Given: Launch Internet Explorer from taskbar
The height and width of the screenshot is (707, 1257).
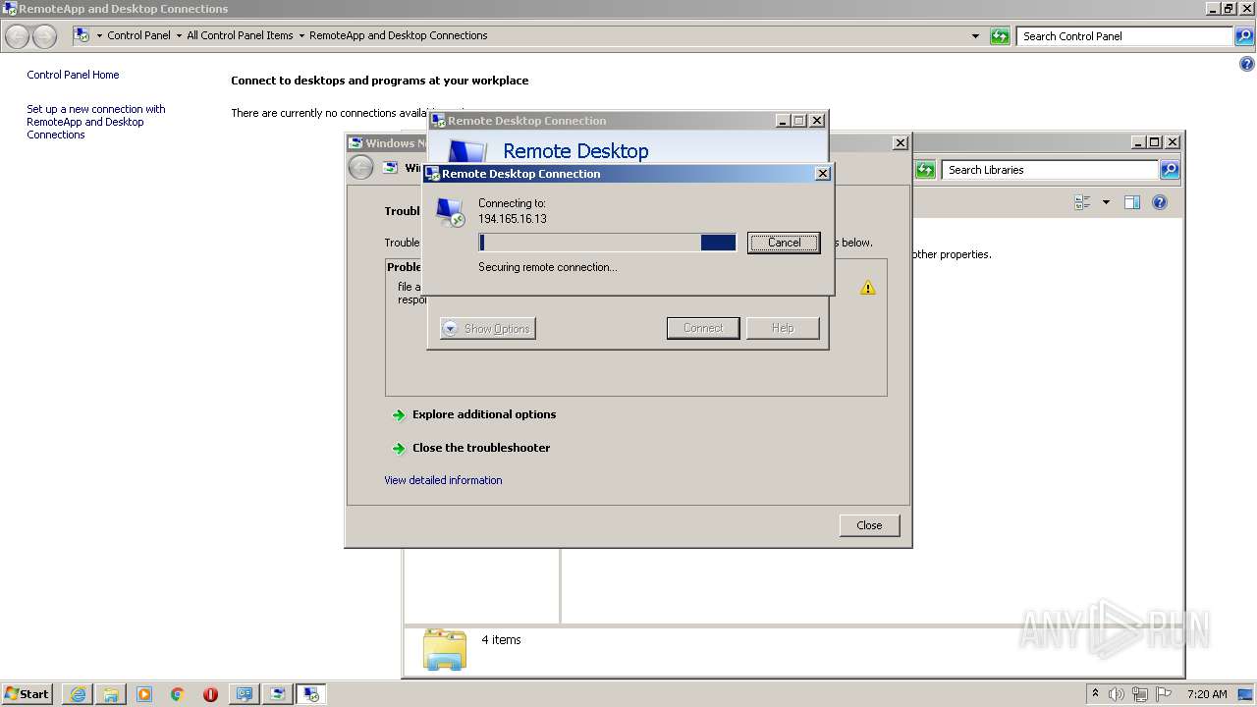Looking at the screenshot, I should [x=78, y=694].
